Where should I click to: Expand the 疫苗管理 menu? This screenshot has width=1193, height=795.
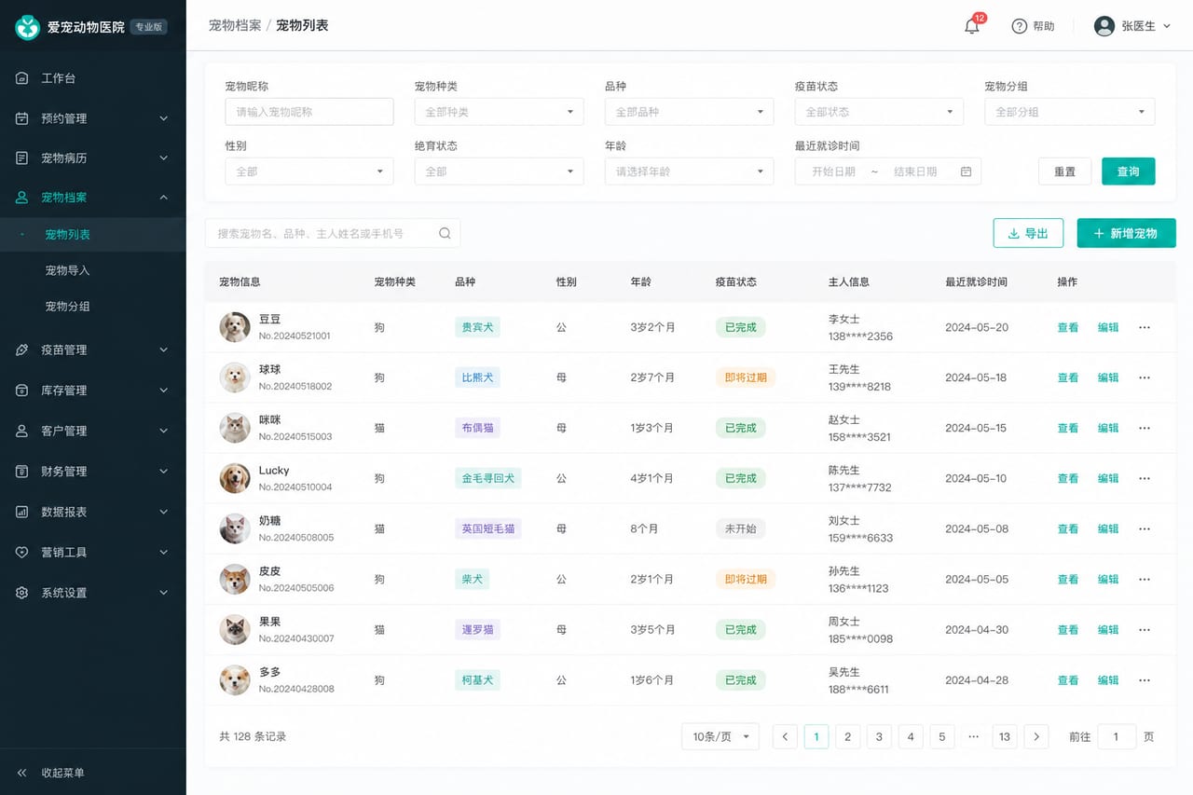click(x=93, y=350)
